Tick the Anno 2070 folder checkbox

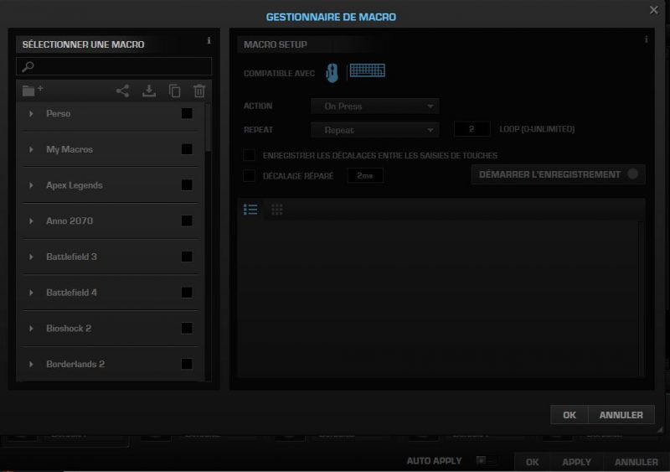pyautogui.click(x=187, y=220)
